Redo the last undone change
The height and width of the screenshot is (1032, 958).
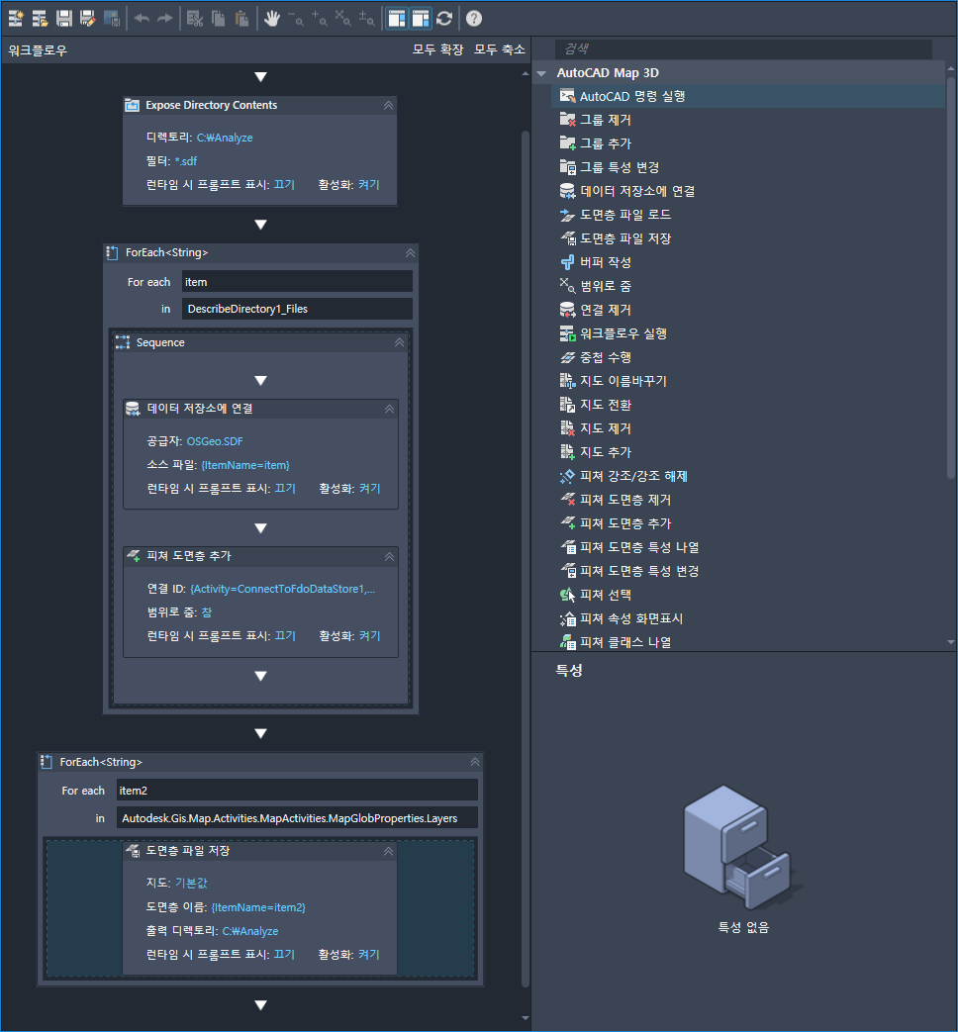[x=164, y=19]
